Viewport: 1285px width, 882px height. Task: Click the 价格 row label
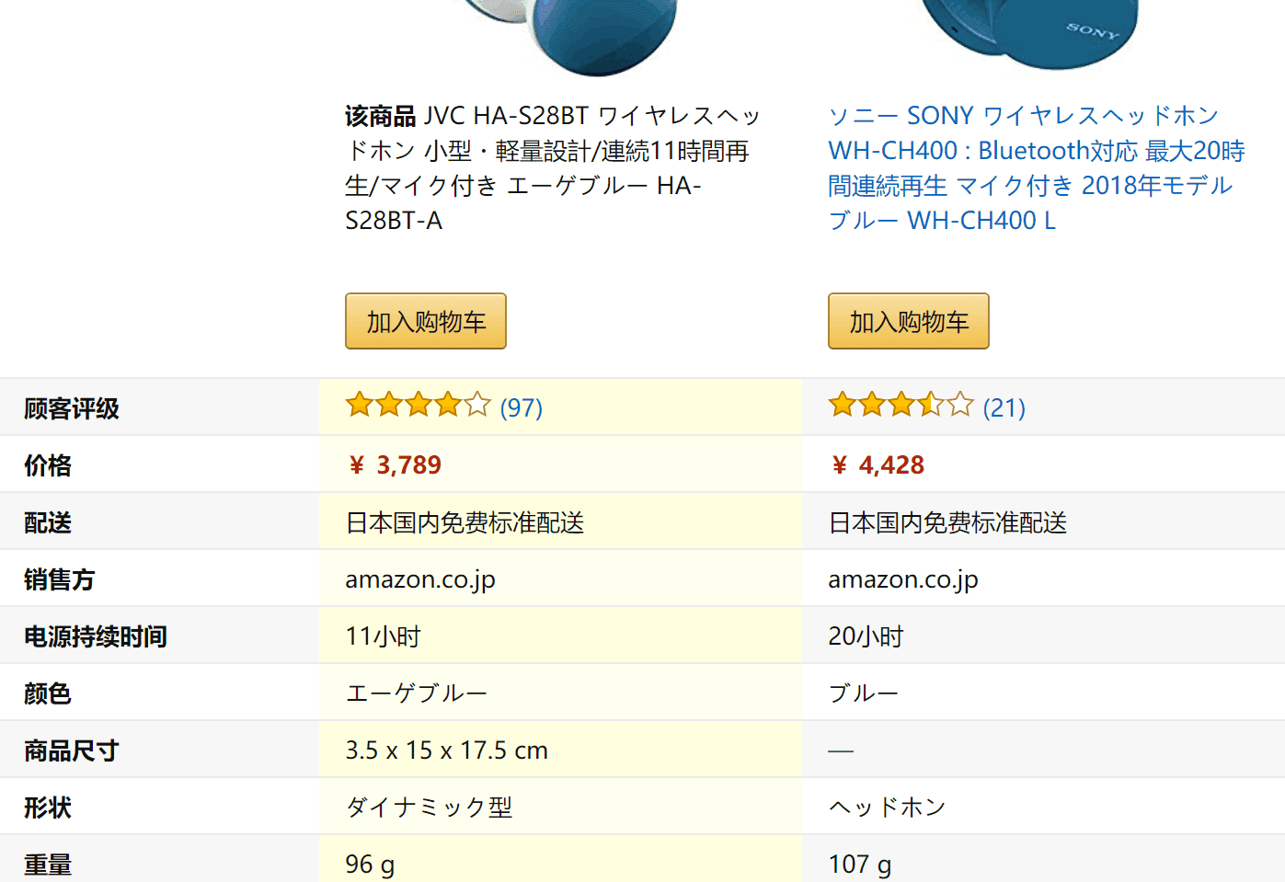(x=48, y=465)
